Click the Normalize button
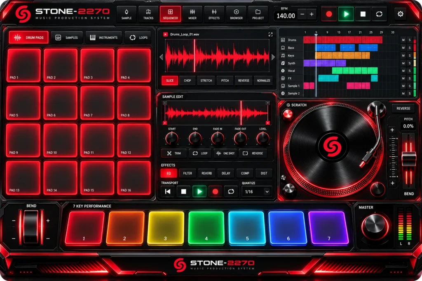Screen dimensions: 422x281 coord(263,81)
